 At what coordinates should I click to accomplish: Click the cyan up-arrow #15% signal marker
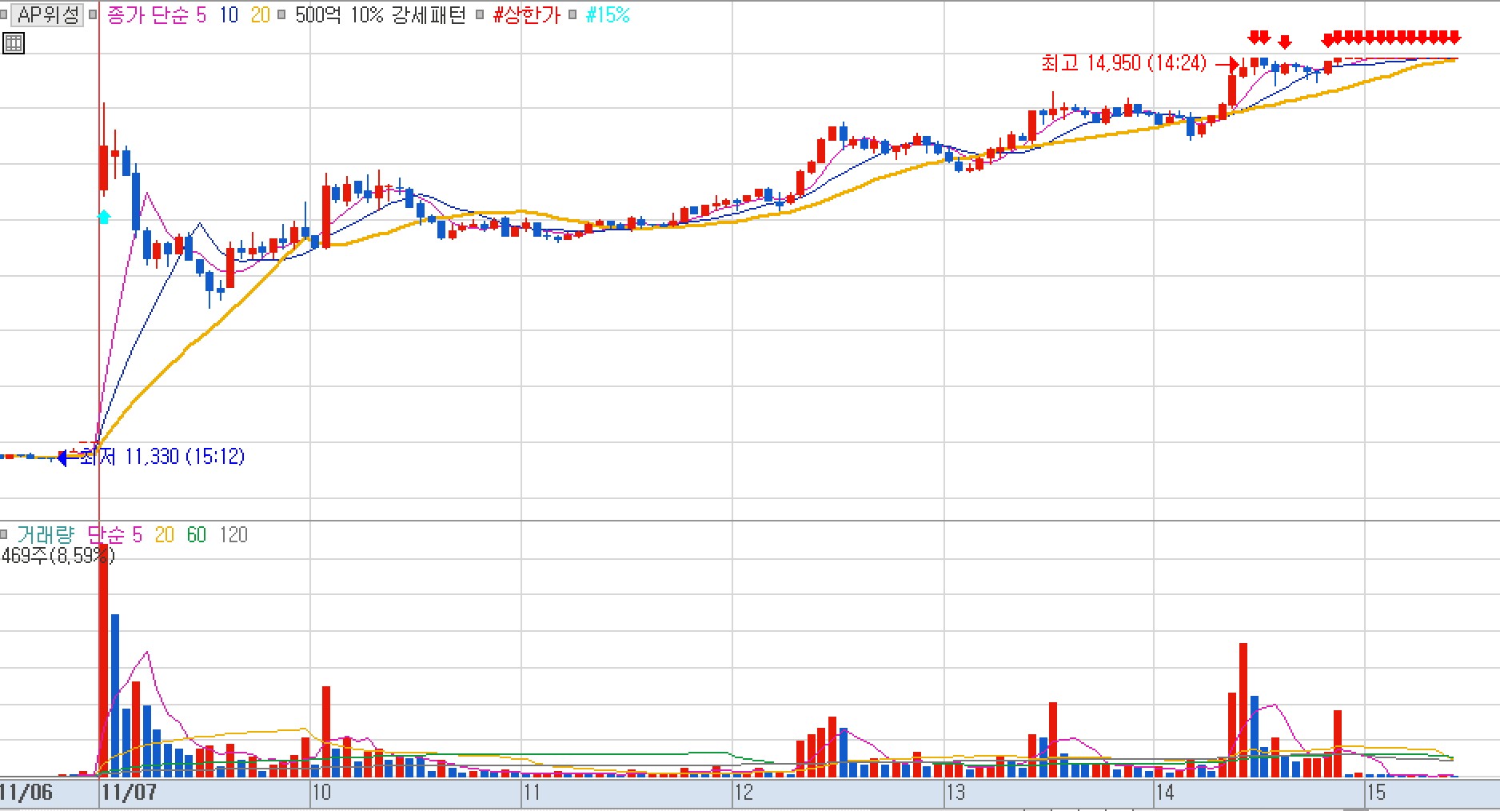pyautogui.click(x=104, y=216)
